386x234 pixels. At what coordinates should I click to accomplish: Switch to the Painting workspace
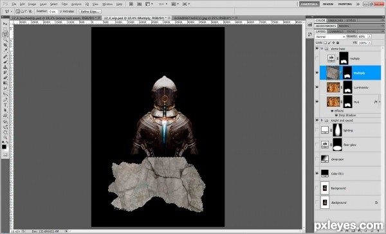click(345, 4)
